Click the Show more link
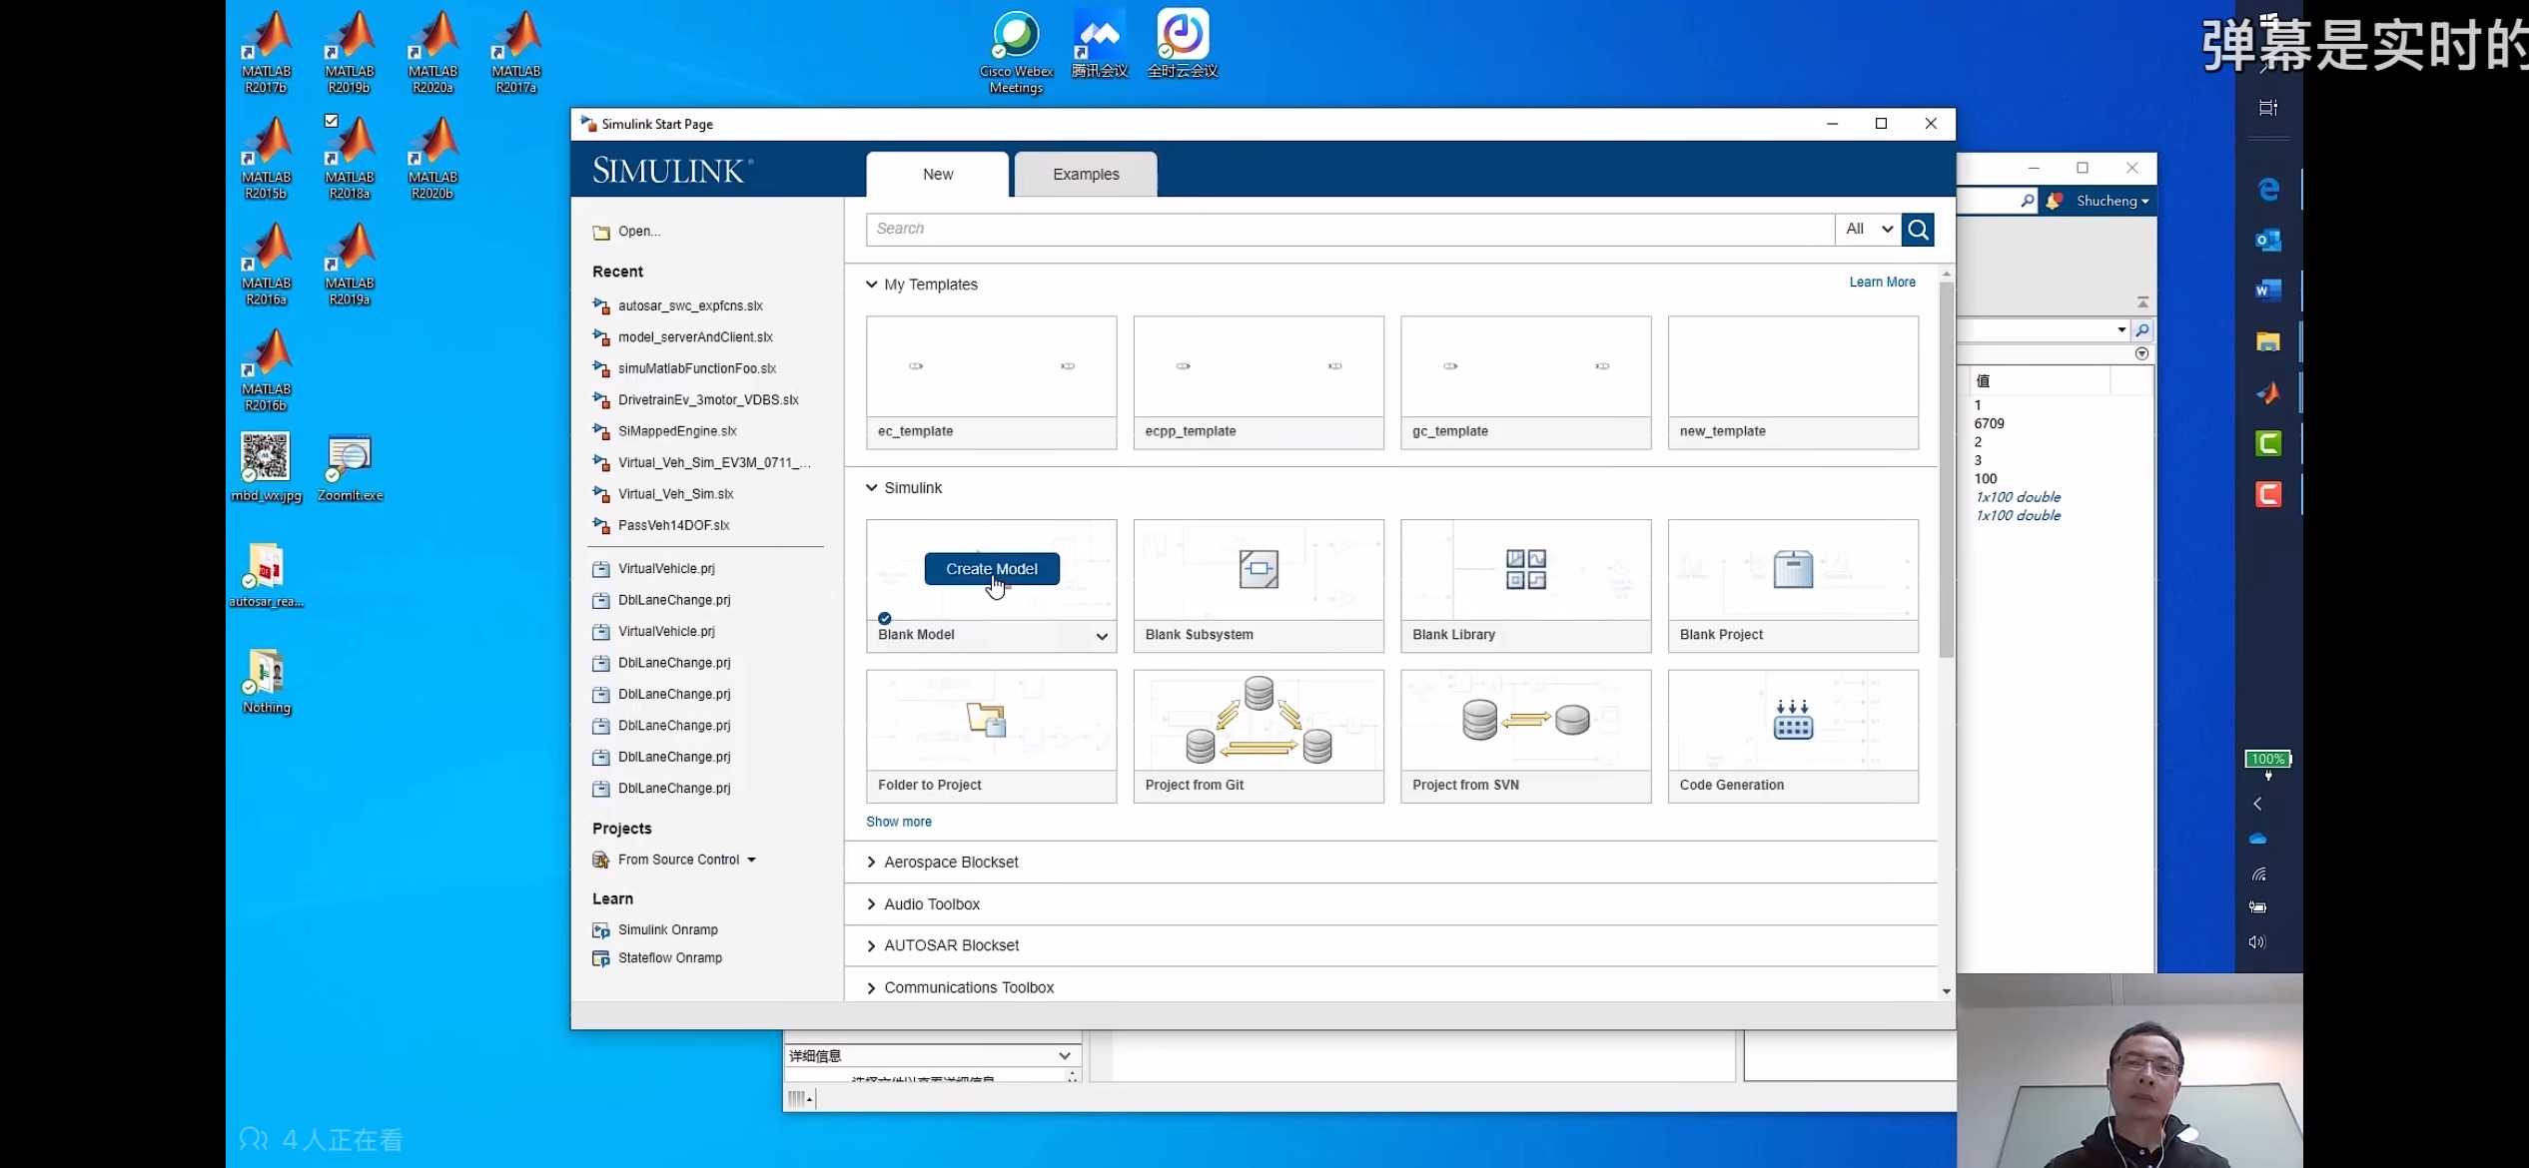Image resolution: width=2529 pixels, height=1168 pixels. coord(898,822)
